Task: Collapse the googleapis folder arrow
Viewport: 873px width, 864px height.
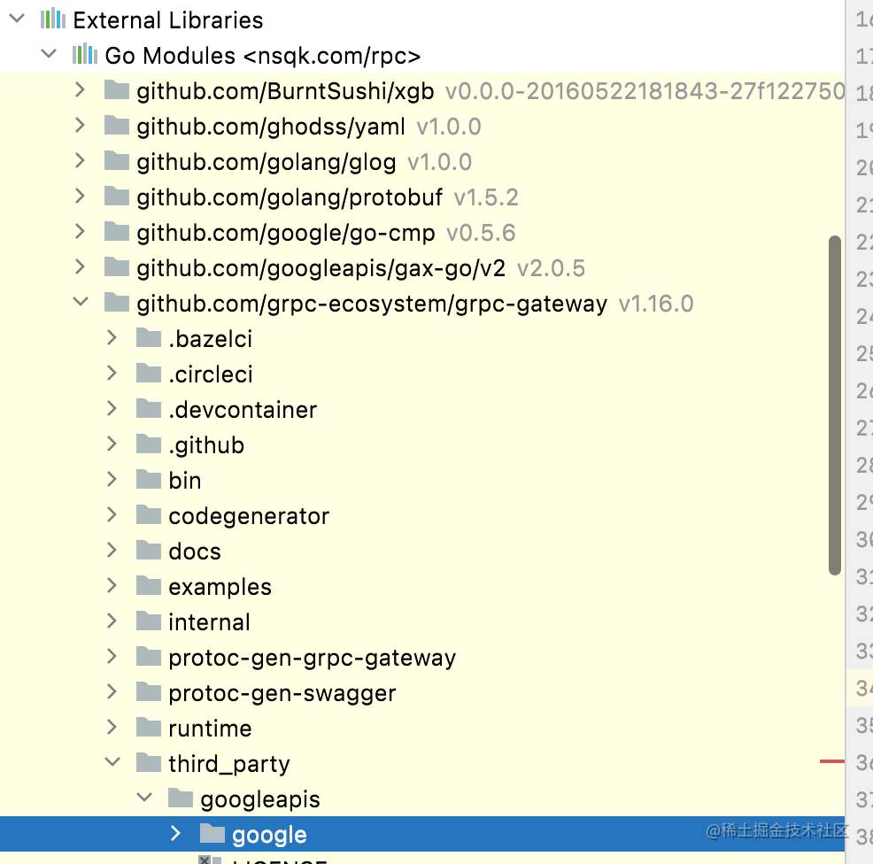Action: tap(144, 798)
